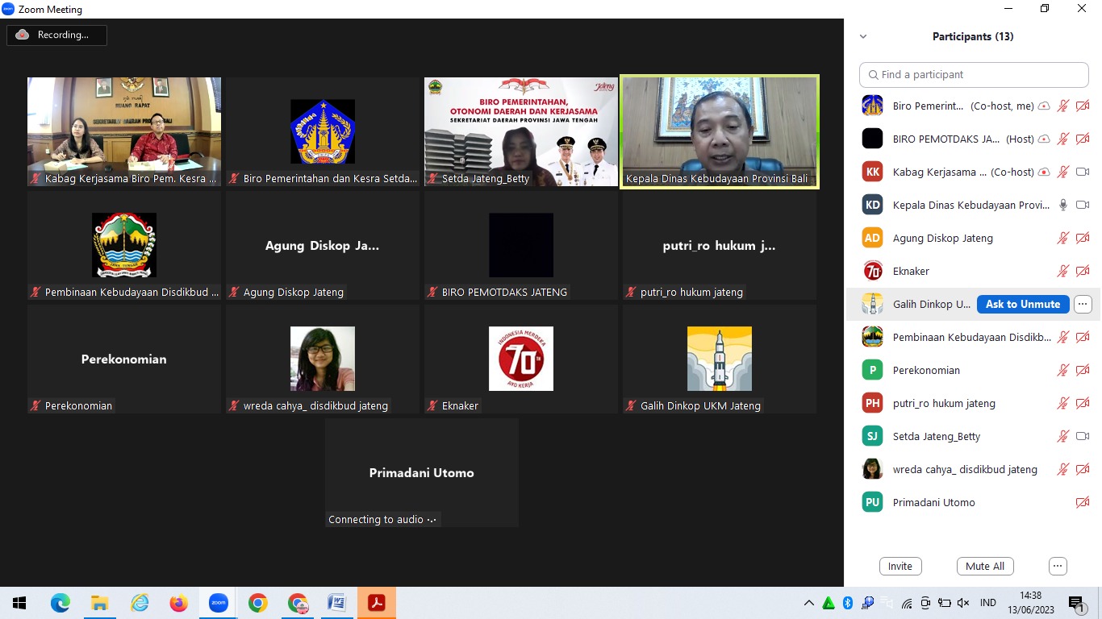This screenshot has height=619, width=1102.
Task: Click the Recording indicator cloud icon
Action: [23, 35]
